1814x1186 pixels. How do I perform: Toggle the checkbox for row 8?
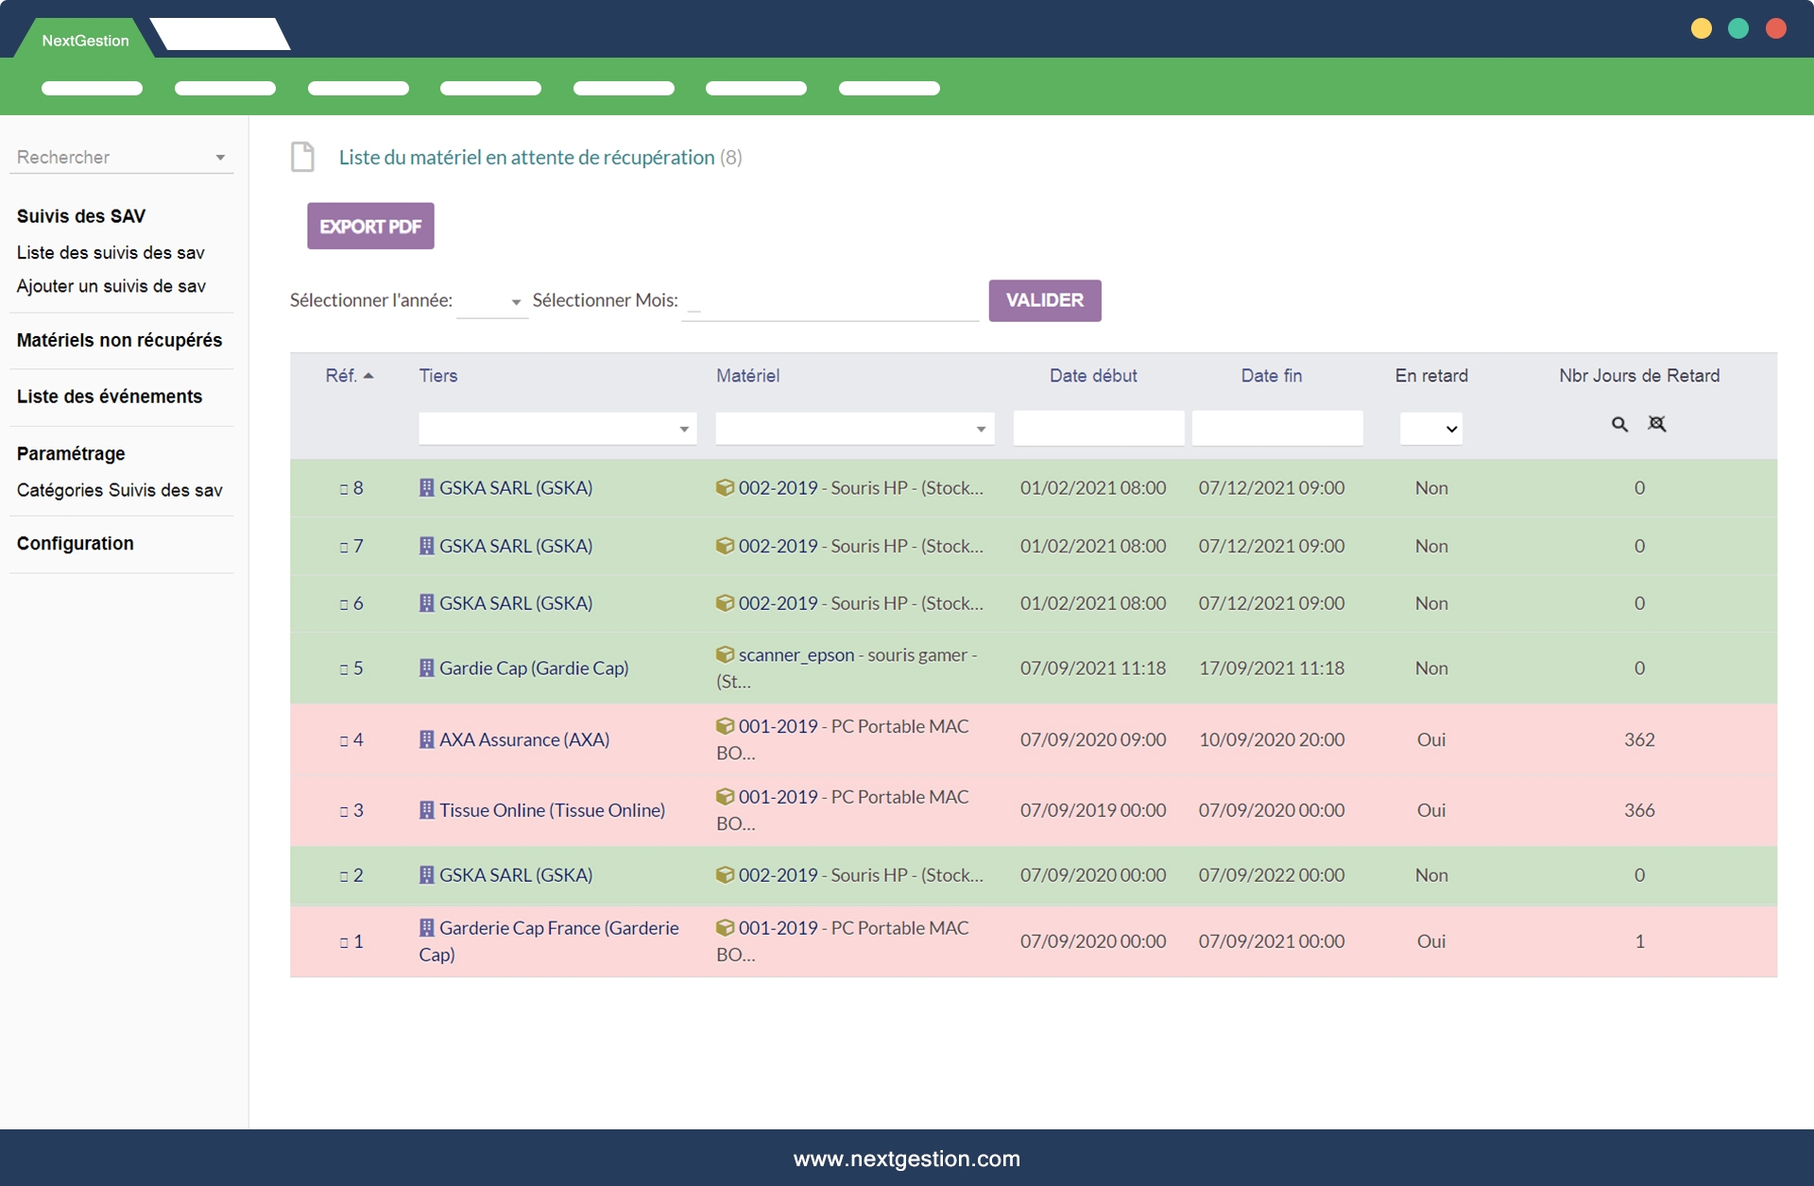[x=344, y=489]
